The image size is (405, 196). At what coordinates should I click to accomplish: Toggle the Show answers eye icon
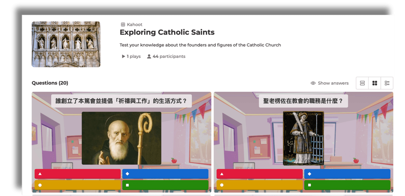pos(313,83)
